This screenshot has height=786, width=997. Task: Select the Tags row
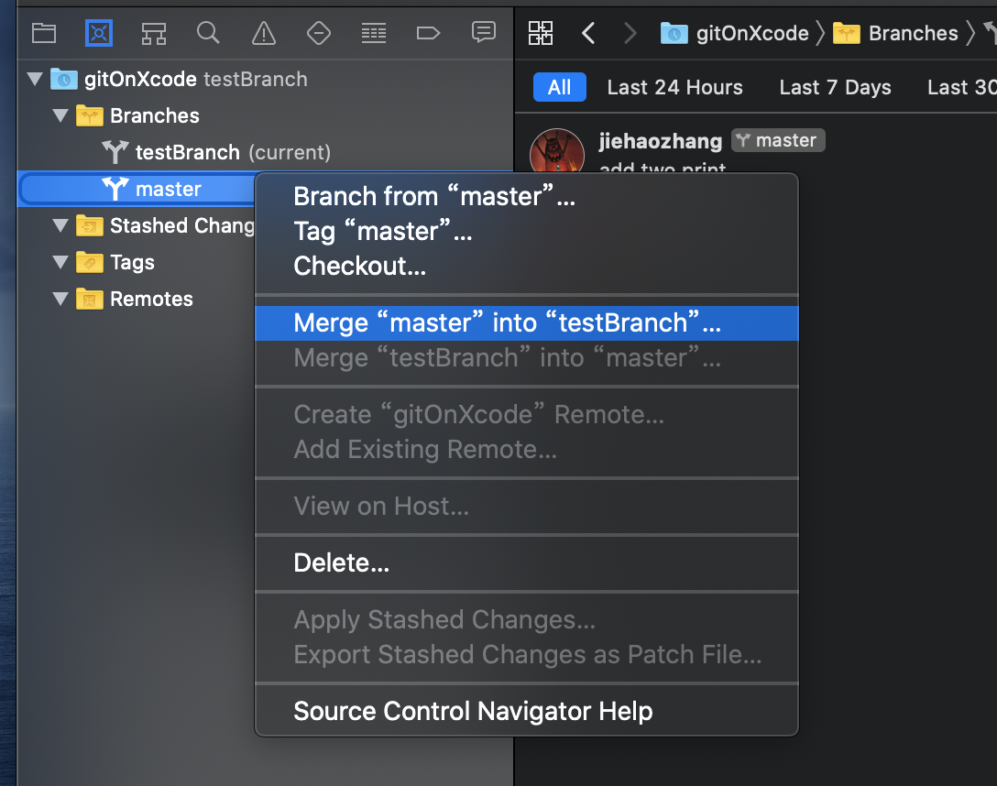(x=137, y=262)
